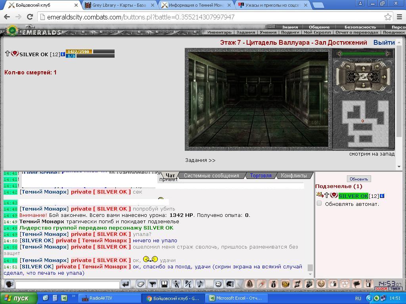This screenshot has width=406, height=304.
Task: Open the Общение menu
Action: pyautogui.click(x=319, y=27)
